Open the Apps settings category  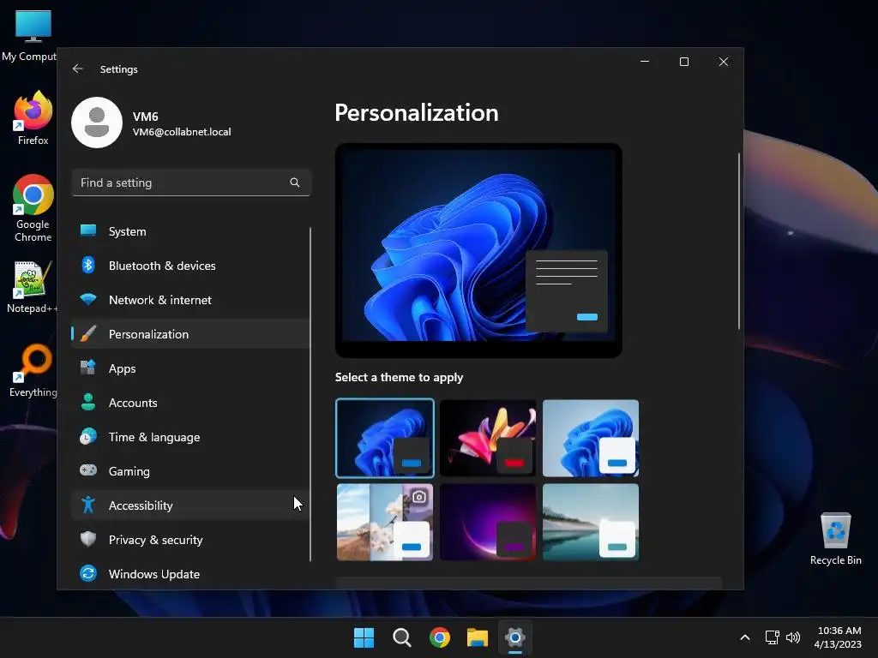(190, 368)
